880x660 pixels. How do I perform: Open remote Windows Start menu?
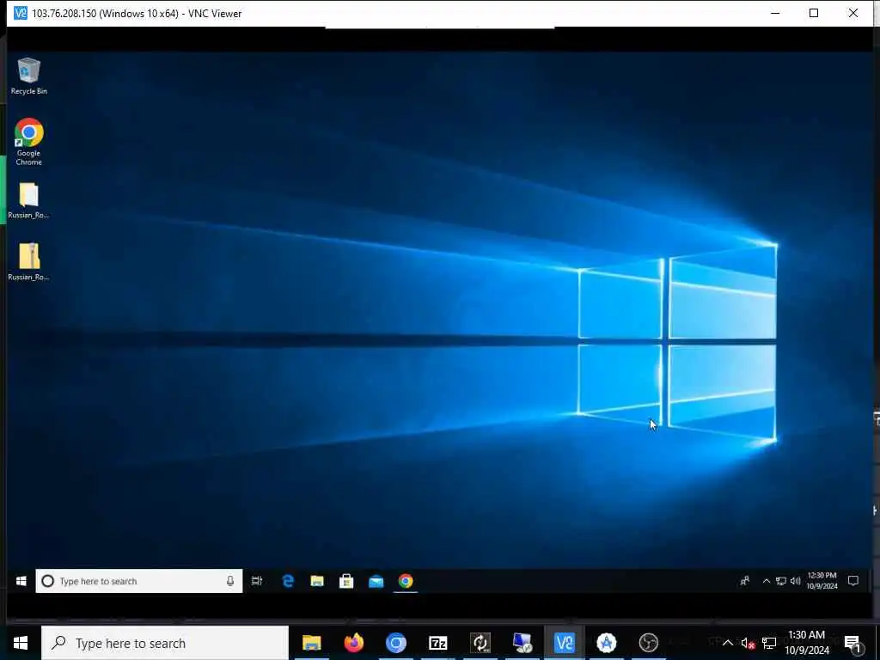coord(21,581)
